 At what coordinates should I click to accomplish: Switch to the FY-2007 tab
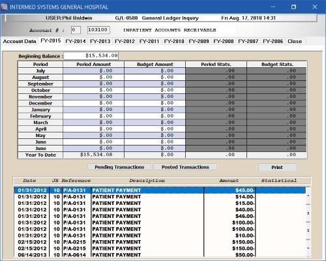(248, 41)
